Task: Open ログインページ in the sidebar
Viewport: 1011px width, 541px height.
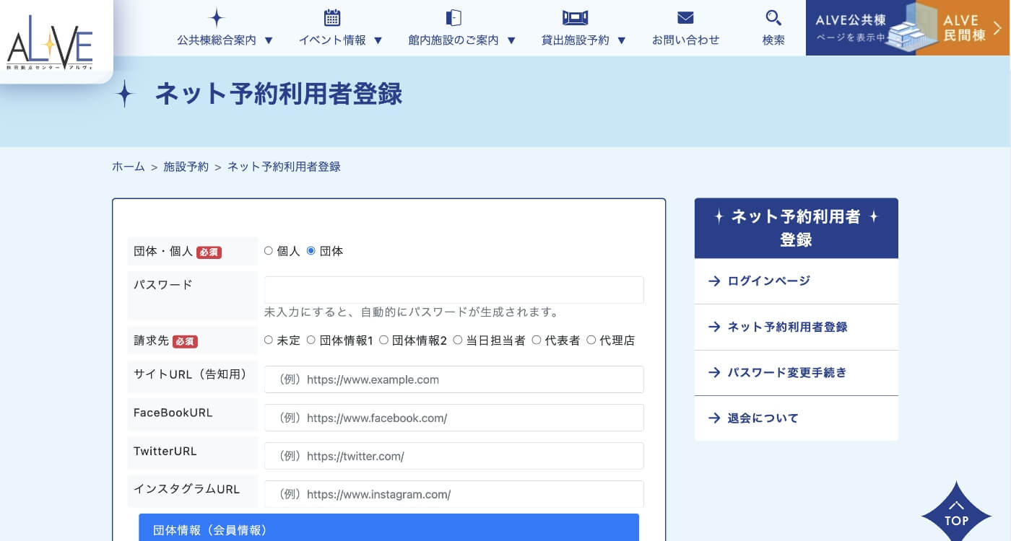Action: tap(768, 281)
